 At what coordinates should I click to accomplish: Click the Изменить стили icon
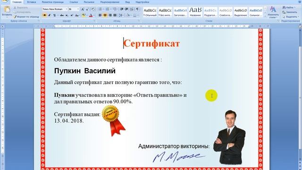(273, 12)
